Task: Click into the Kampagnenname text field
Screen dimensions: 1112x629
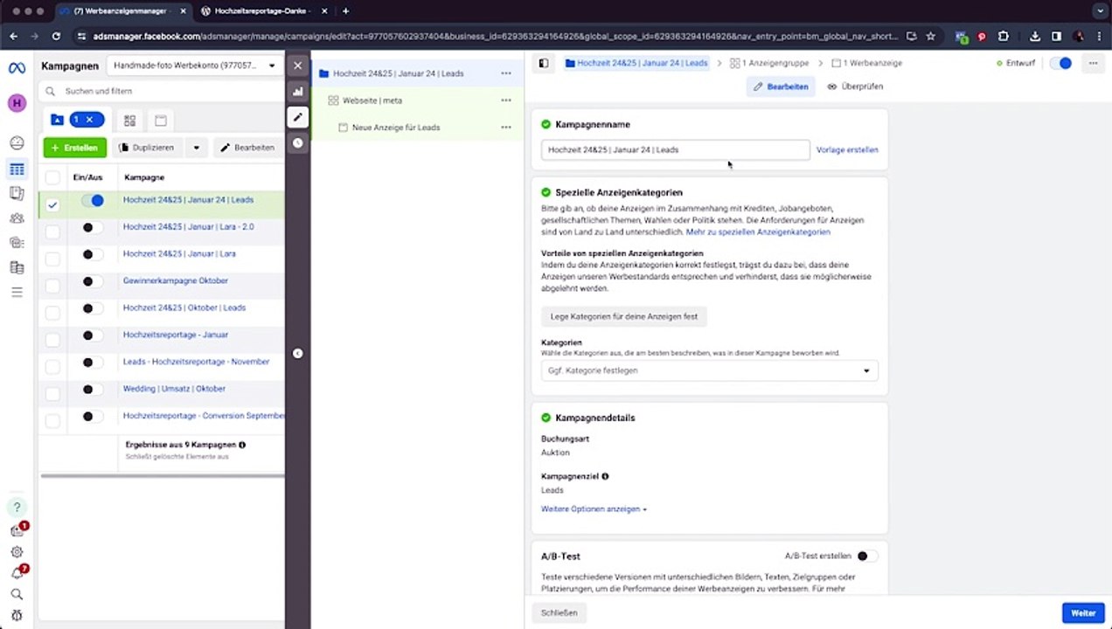Action: 675,150
